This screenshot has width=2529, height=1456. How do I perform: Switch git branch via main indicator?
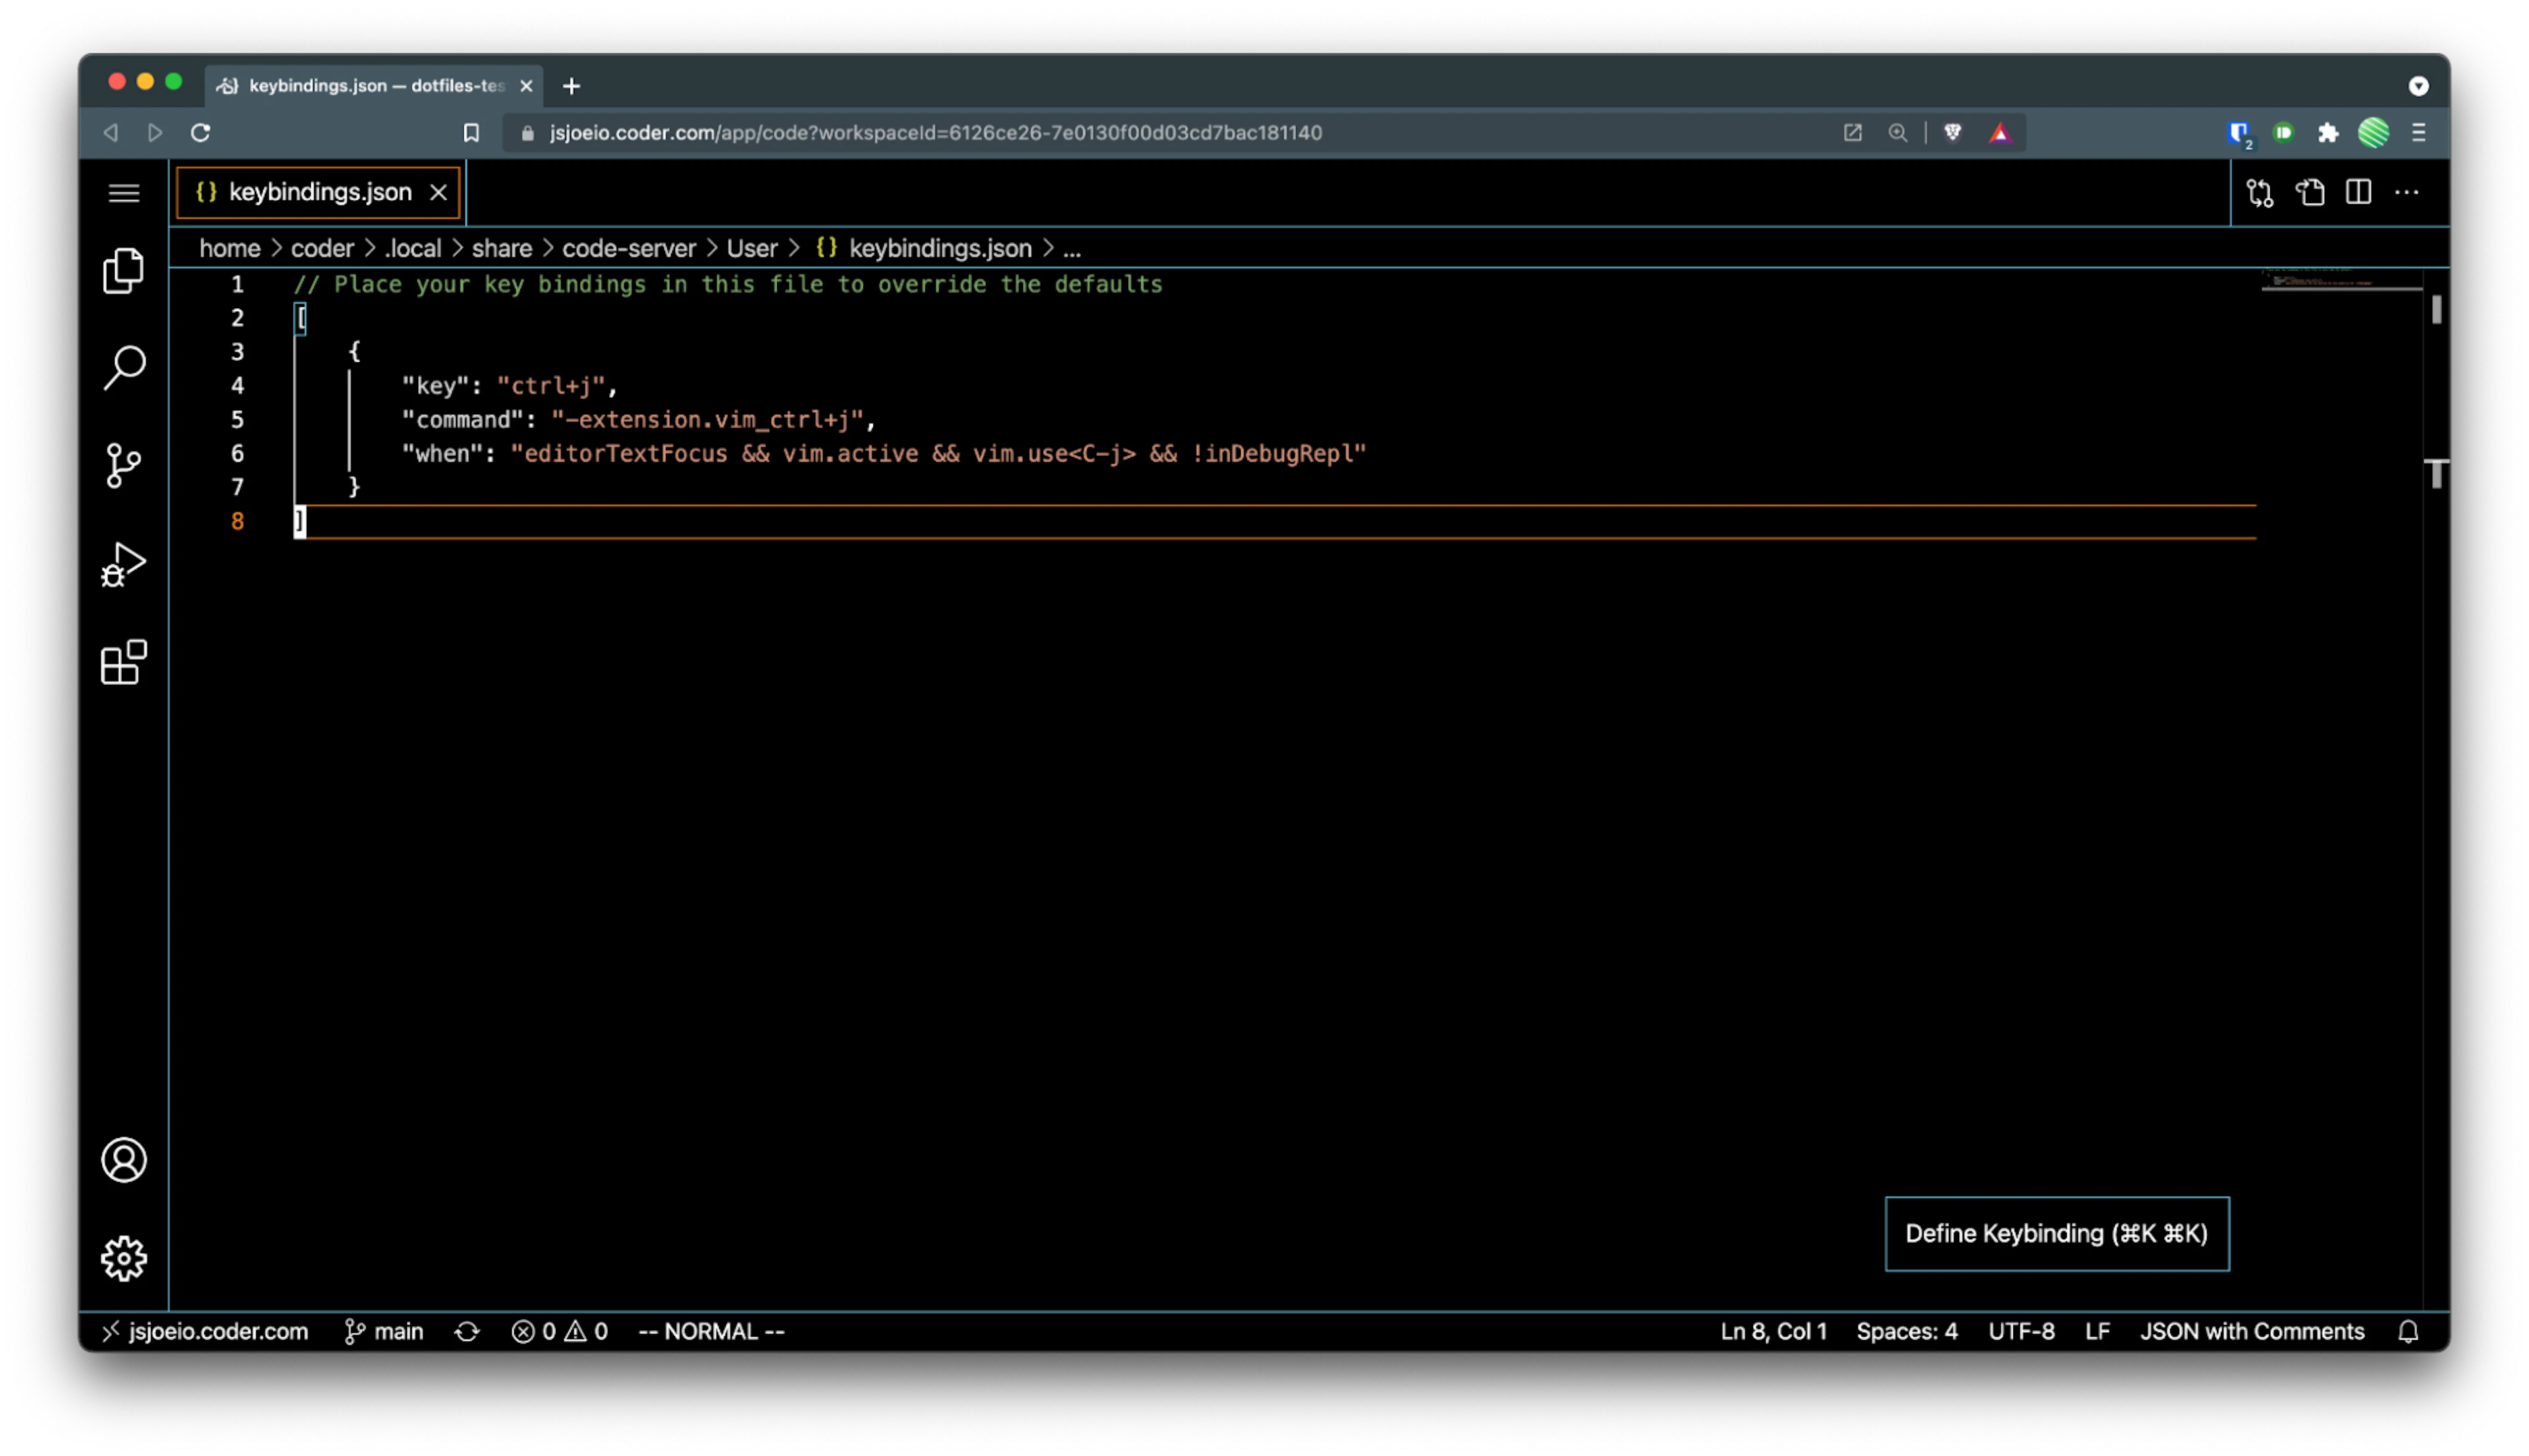(384, 1331)
